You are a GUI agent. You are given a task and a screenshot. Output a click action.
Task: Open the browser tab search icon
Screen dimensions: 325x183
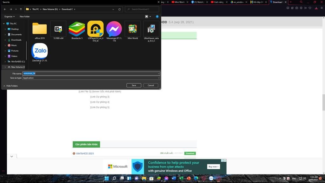tap(301, 2)
